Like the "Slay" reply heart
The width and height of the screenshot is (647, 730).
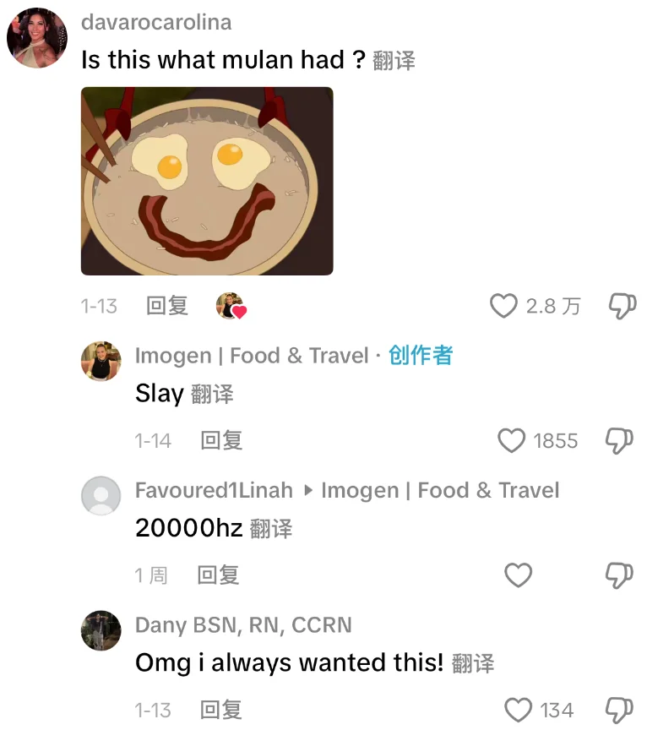[512, 440]
